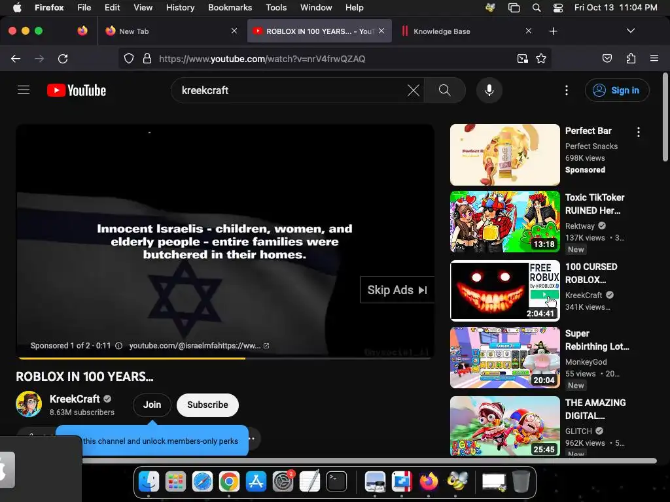
Task: Open the Tools menu
Action: (x=276, y=8)
